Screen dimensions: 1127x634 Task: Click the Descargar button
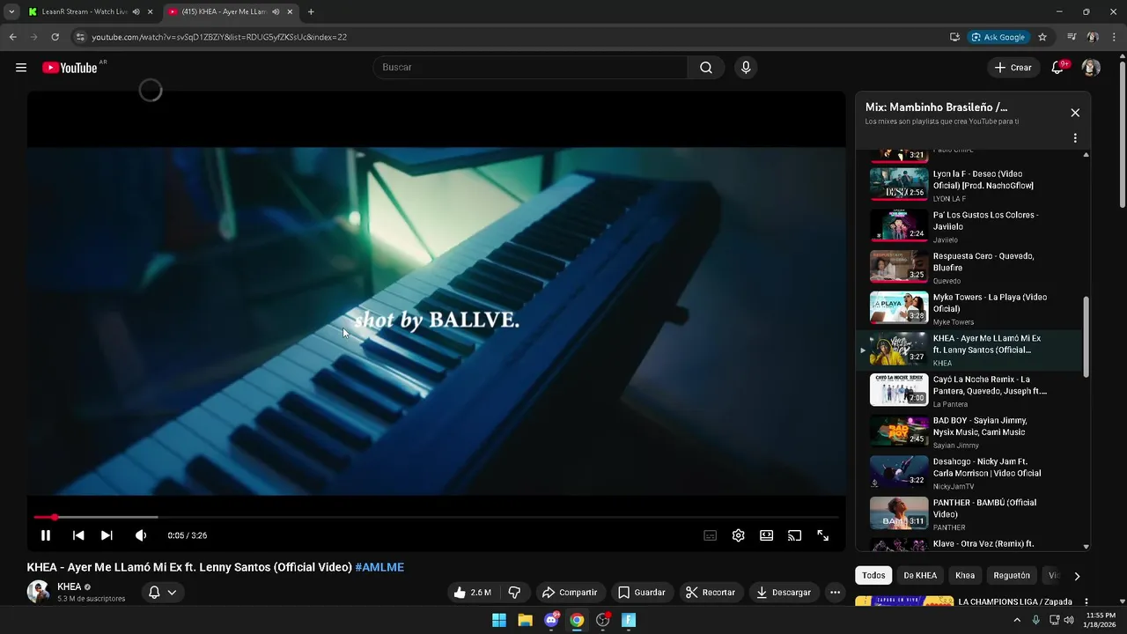pos(784,593)
